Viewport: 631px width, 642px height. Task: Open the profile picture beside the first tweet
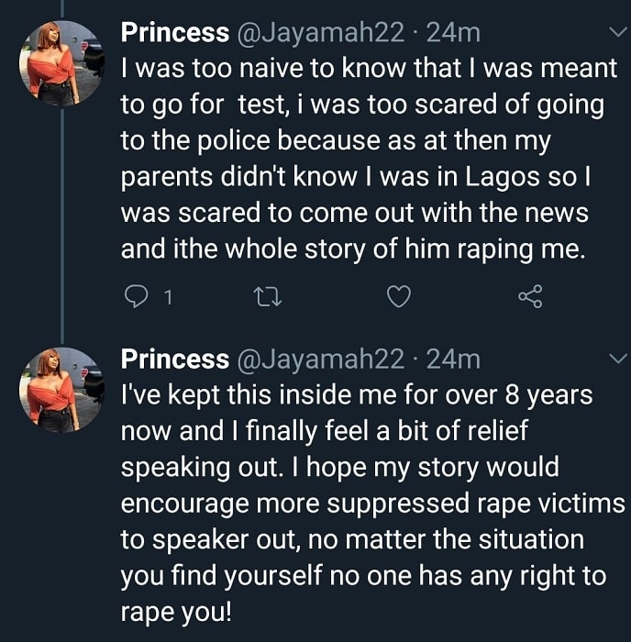pos(61,63)
